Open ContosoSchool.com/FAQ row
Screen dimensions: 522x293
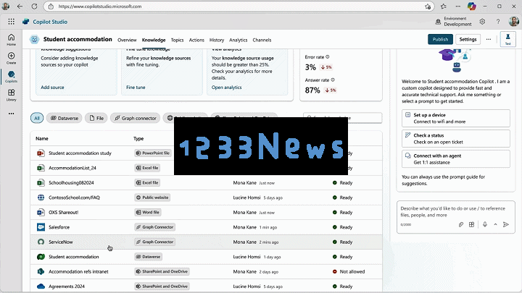(206, 198)
